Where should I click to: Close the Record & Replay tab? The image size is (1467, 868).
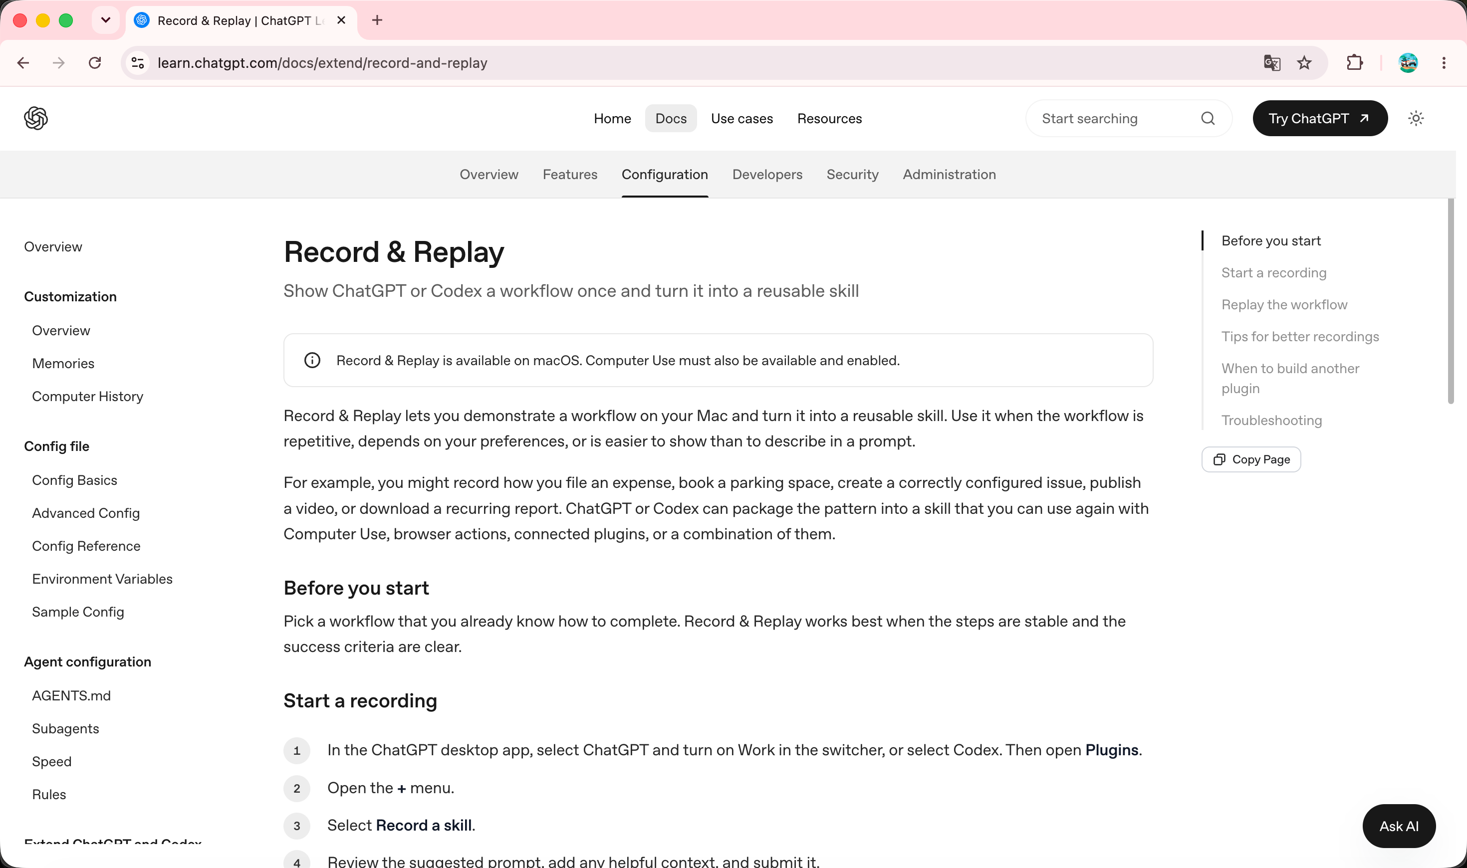(x=342, y=20)
